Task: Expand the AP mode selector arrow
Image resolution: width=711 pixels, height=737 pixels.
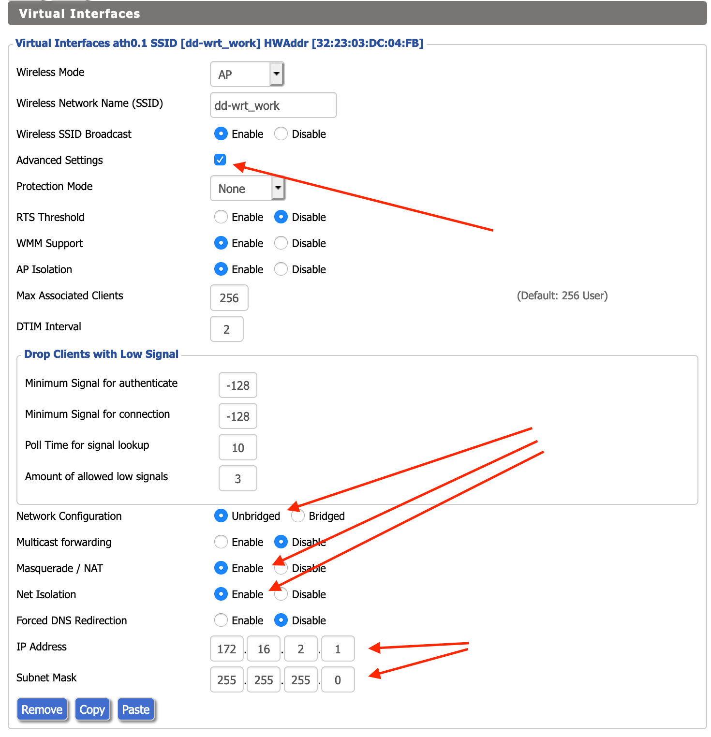Action: tap(276, 74)
